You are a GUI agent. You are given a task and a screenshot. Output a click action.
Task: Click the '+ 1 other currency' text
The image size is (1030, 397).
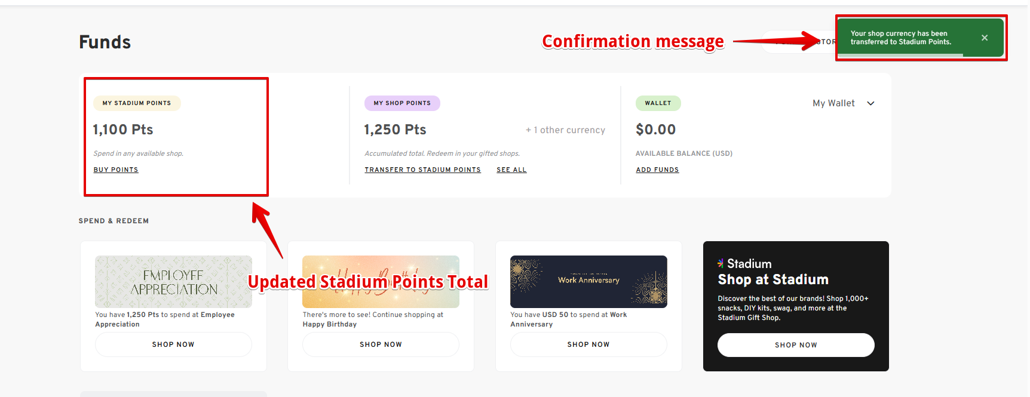[x=565, y=130]
